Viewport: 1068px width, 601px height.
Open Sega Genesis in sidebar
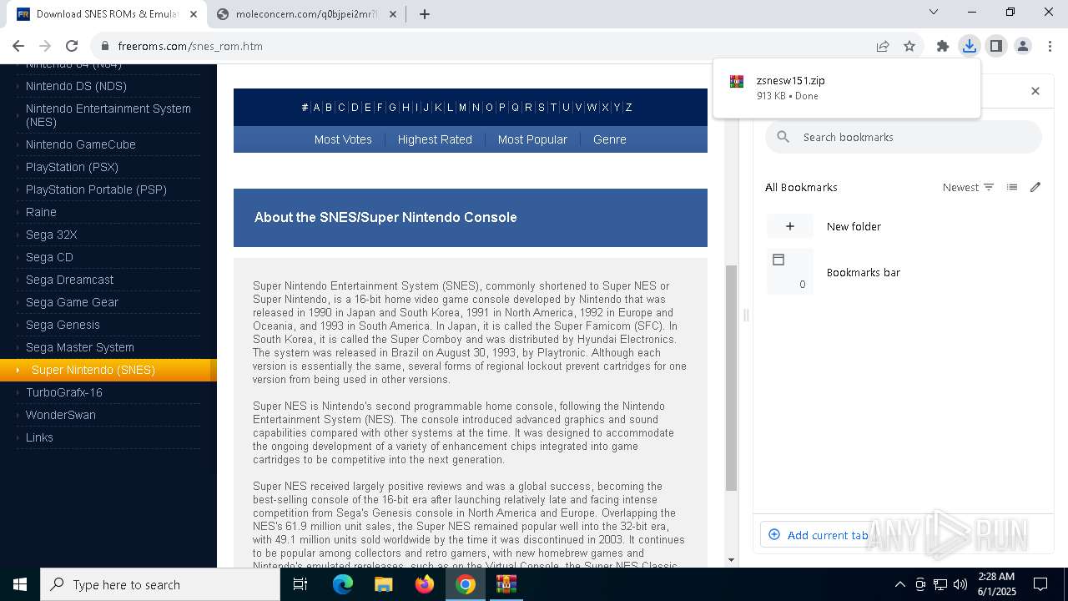63,325
